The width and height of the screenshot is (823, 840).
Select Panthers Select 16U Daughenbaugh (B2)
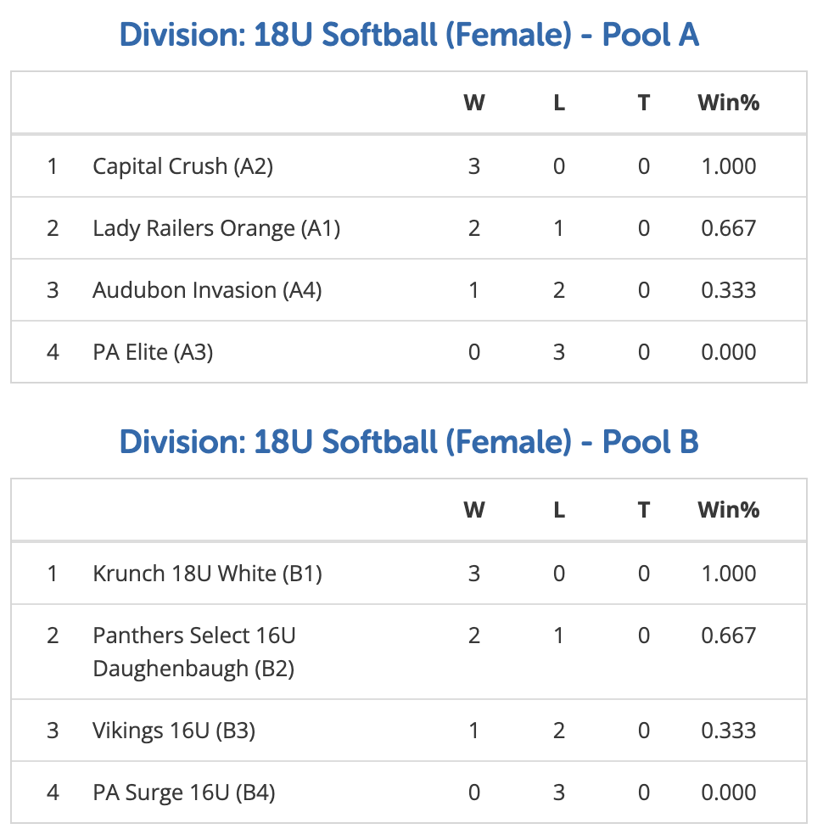click(194, 652)
